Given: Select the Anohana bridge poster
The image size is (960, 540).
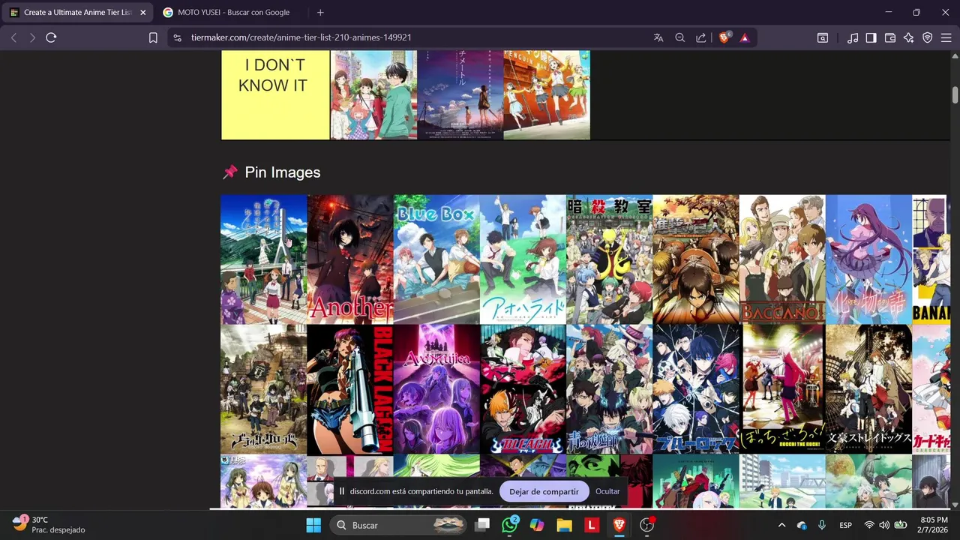Looking at the screenshot, I should 264,259.
